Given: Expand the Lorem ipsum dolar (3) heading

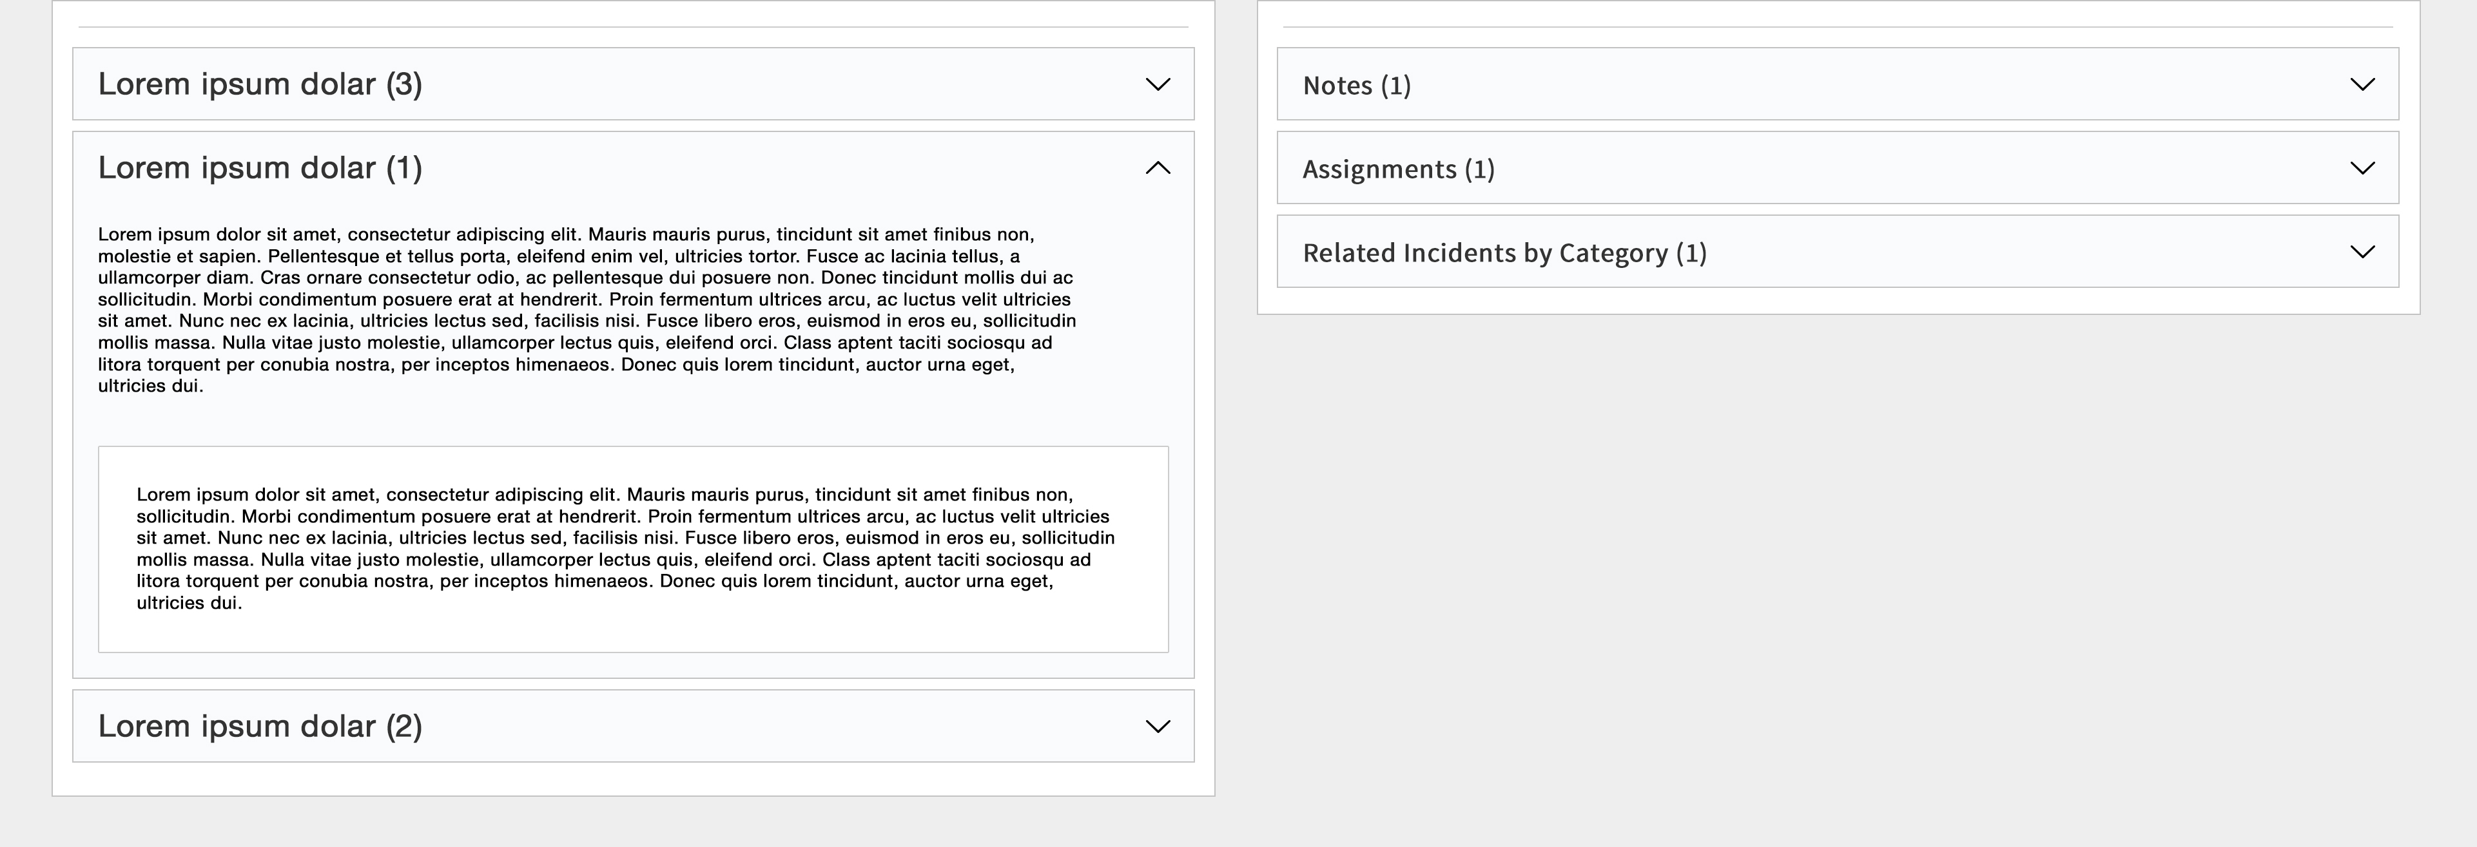Looking at the screenshot, I should point(260,84).
